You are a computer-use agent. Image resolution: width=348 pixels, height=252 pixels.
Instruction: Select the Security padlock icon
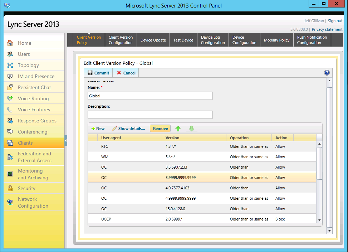coord(9,188)
